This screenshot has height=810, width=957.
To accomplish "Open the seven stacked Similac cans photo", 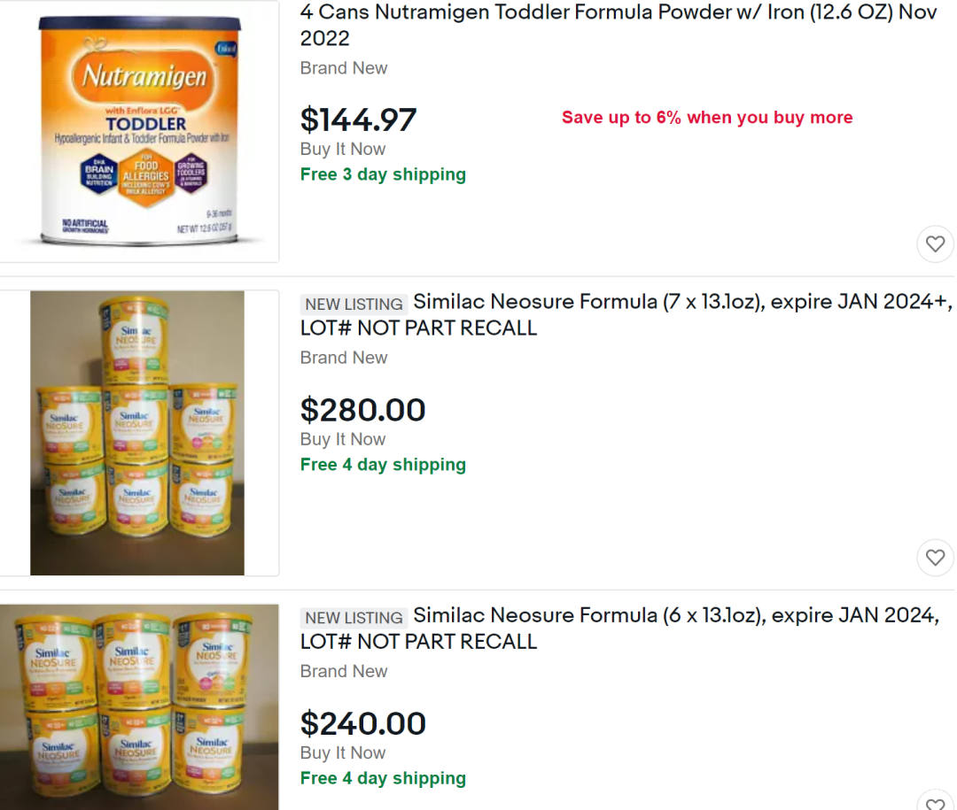I will pyautogui.click(x=137, y=433).
